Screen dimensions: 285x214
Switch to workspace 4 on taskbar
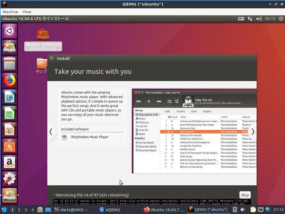coord(33,210)
